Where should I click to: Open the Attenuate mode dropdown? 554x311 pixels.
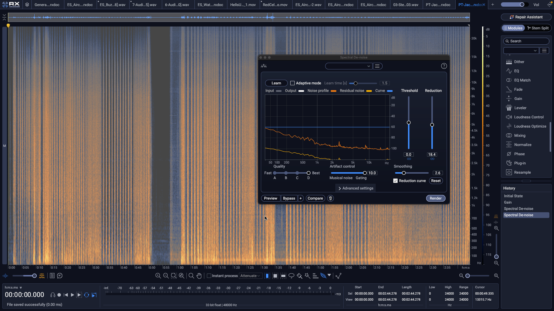(x=250, y=276)
